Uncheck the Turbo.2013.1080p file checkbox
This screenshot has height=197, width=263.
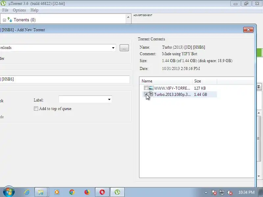146,94
